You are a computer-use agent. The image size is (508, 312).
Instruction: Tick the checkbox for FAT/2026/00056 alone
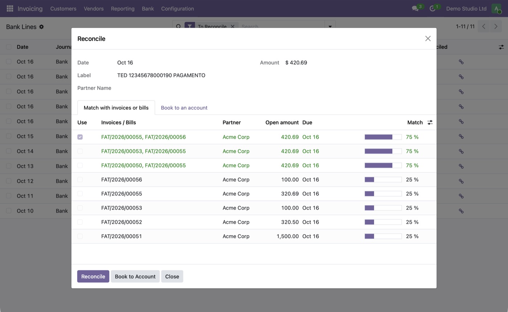click(x=80, y=179)
